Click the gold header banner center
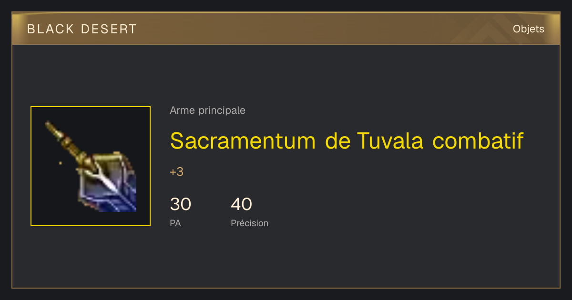This screenshot has width=572, height=300. tap(286, 29)
